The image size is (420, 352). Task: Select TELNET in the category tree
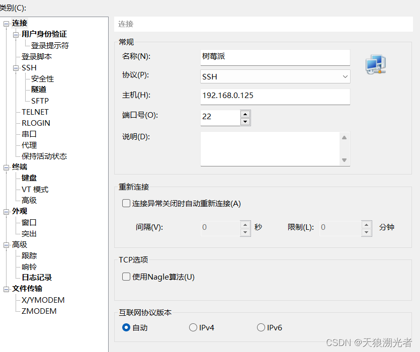click(35, 112)
